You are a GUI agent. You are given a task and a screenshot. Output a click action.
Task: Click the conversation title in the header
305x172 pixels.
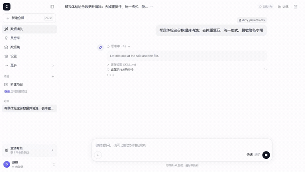pyautogui.click(x=106, y=6)
